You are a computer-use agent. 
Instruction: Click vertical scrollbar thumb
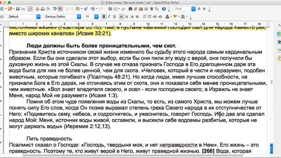pyautogui.click(x=272, y=82)
